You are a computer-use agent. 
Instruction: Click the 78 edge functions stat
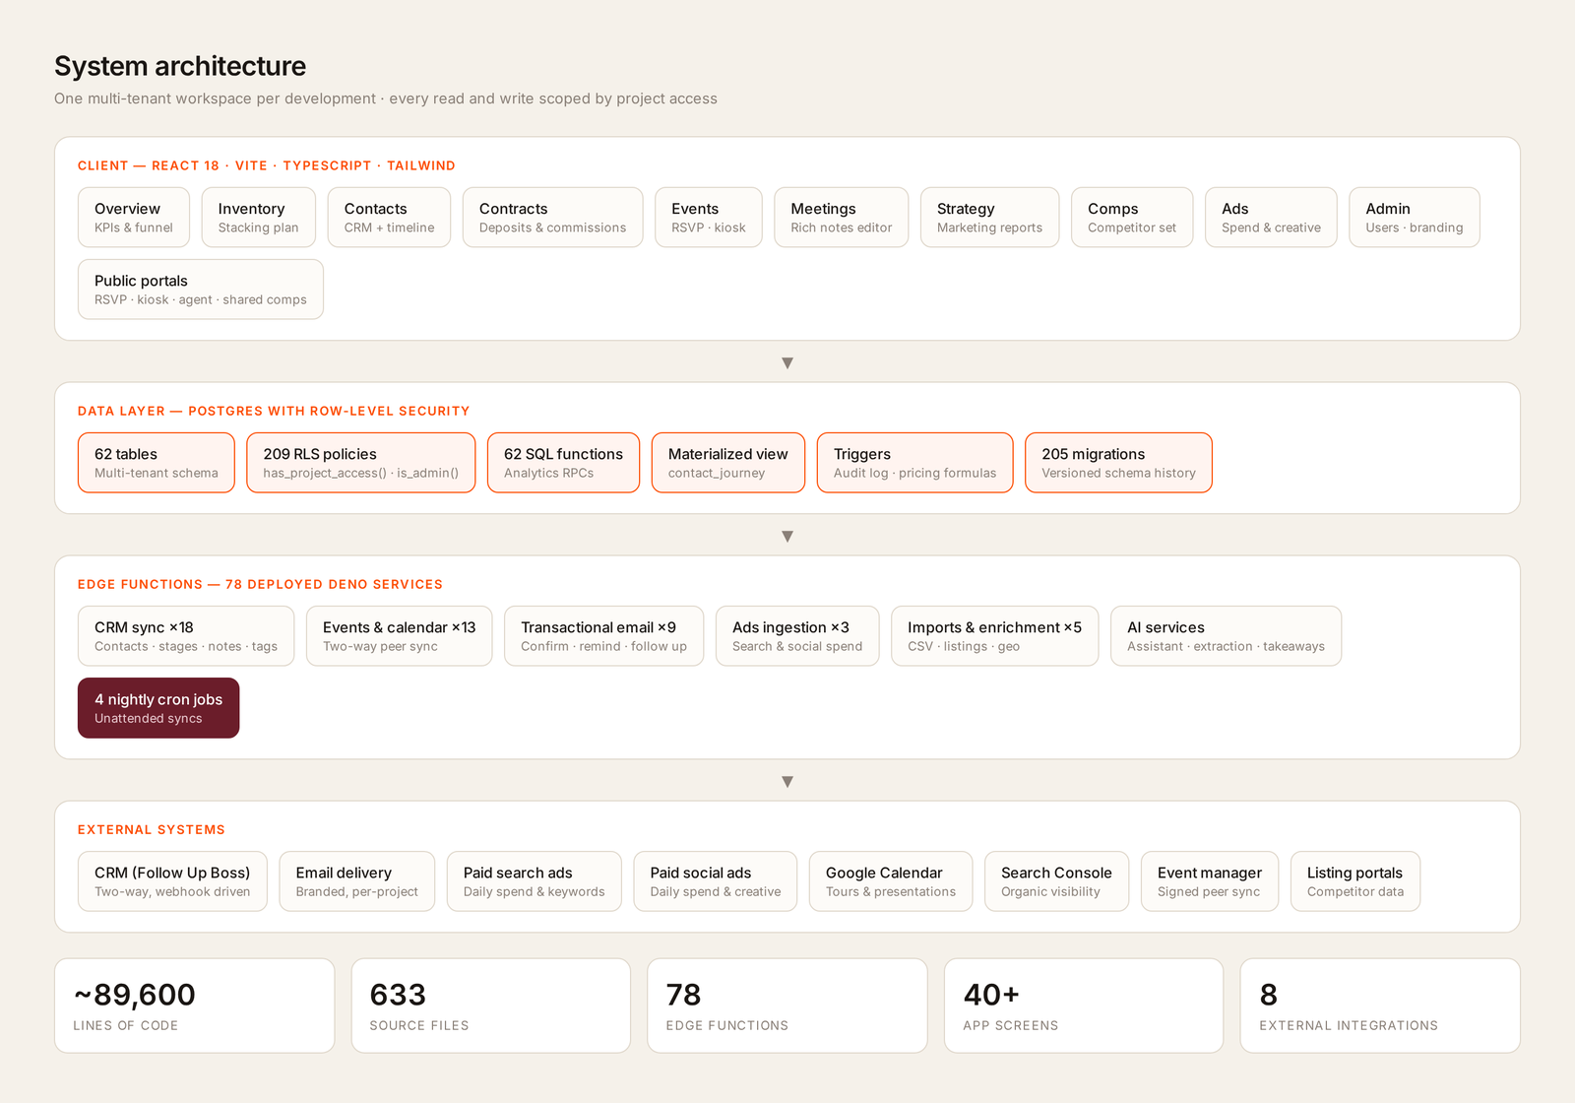[787, 1006]
